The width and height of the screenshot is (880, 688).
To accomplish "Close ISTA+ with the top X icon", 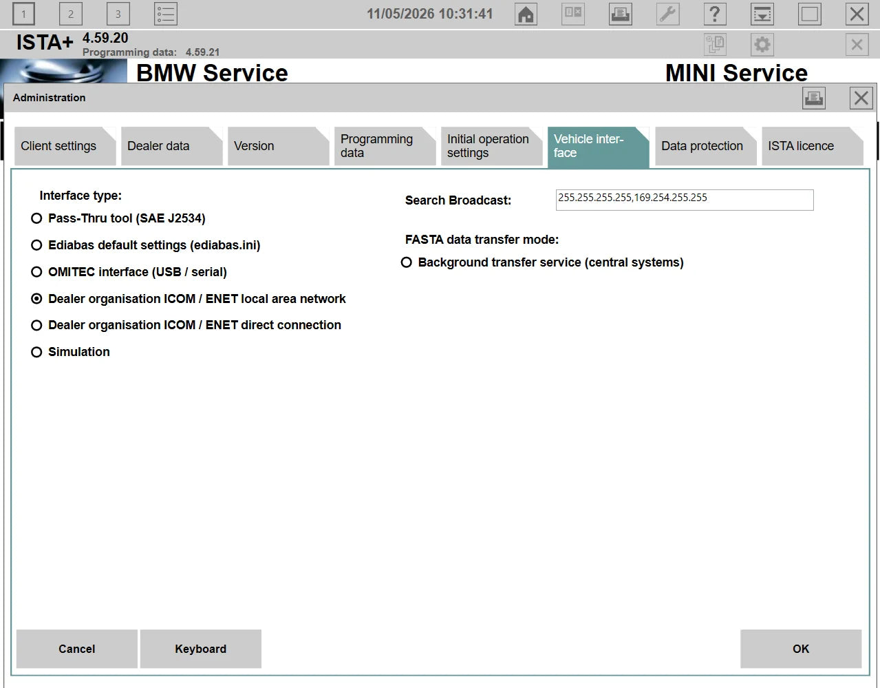I will coord(857,14).
